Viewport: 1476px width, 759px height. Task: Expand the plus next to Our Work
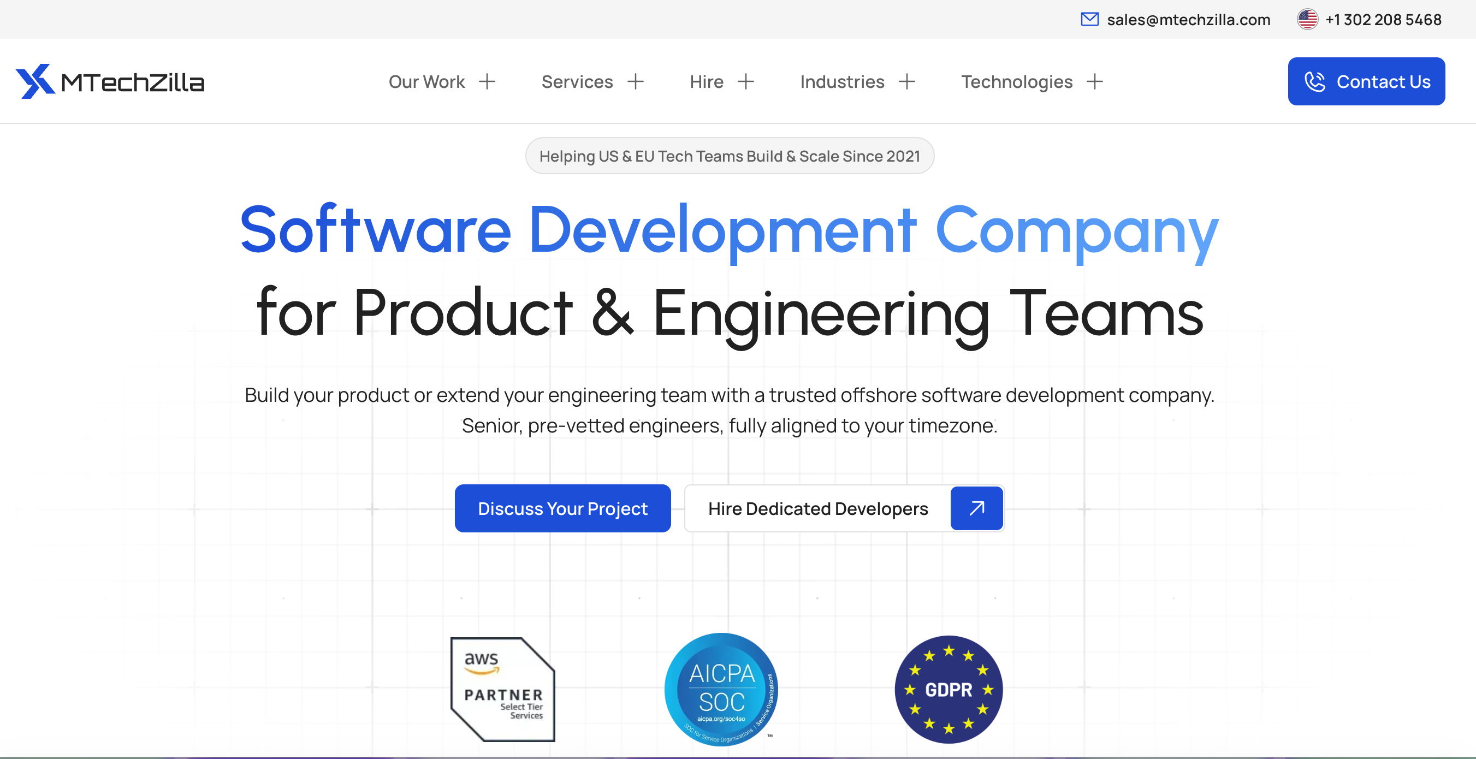487,81
